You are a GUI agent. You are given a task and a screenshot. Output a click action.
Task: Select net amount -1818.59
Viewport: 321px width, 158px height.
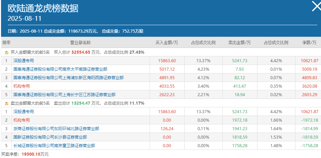[x=310, y=137]
